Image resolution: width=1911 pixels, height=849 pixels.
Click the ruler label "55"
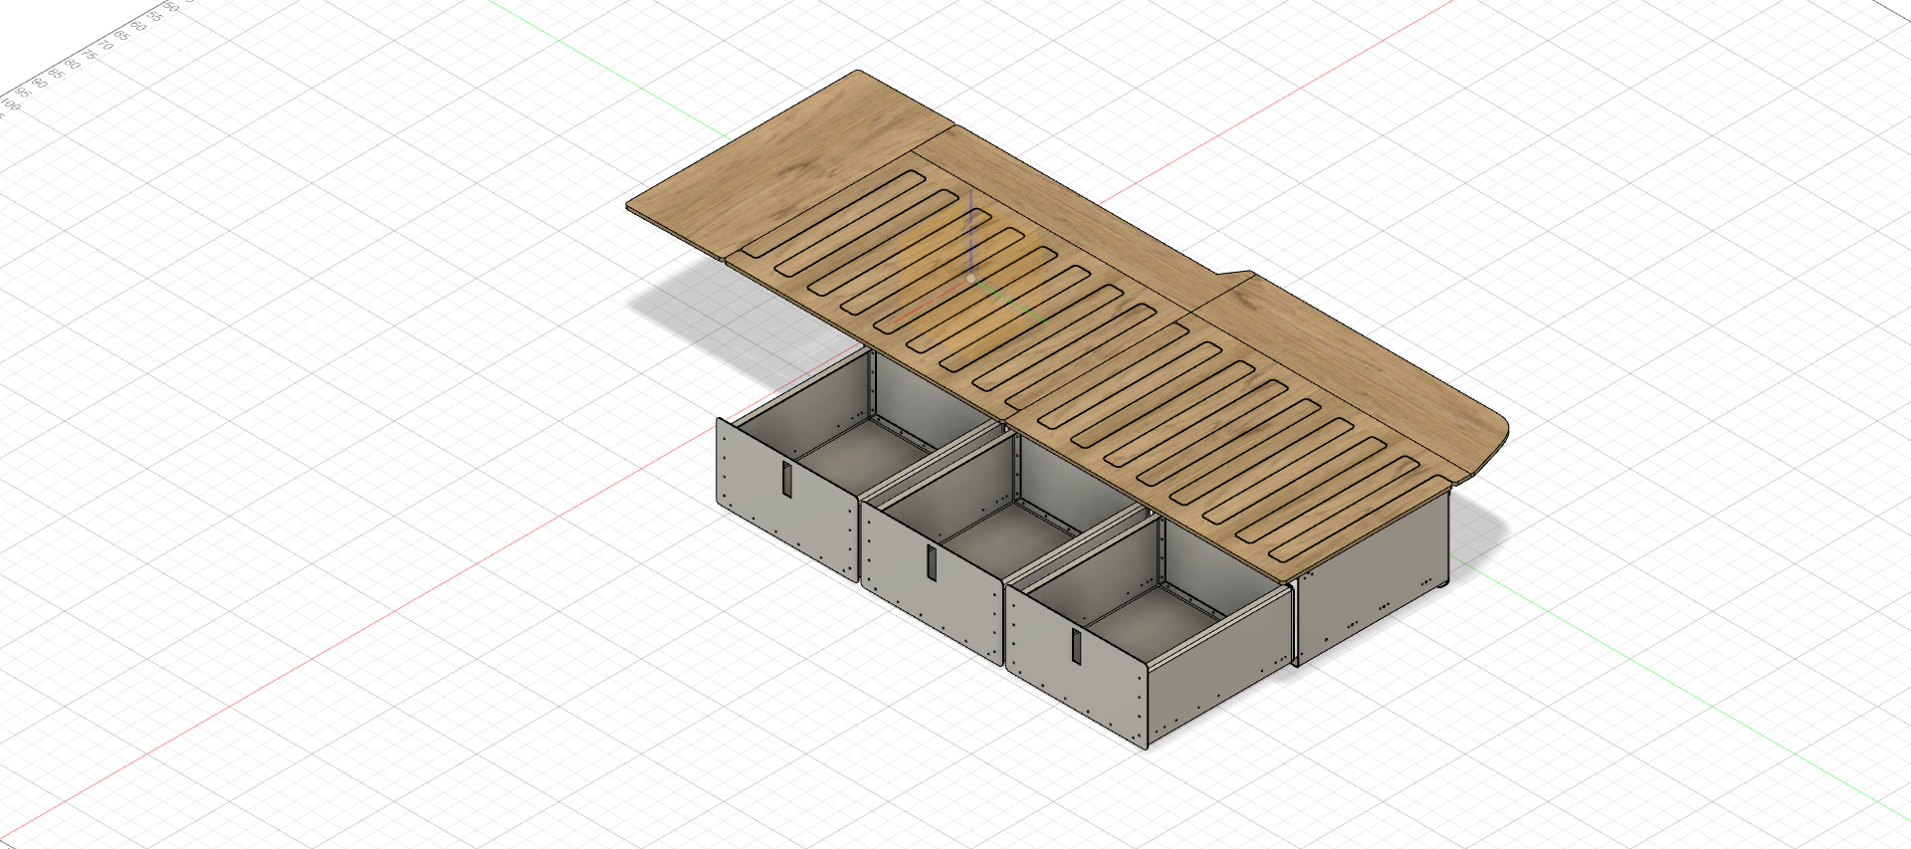tap(154, 16)
